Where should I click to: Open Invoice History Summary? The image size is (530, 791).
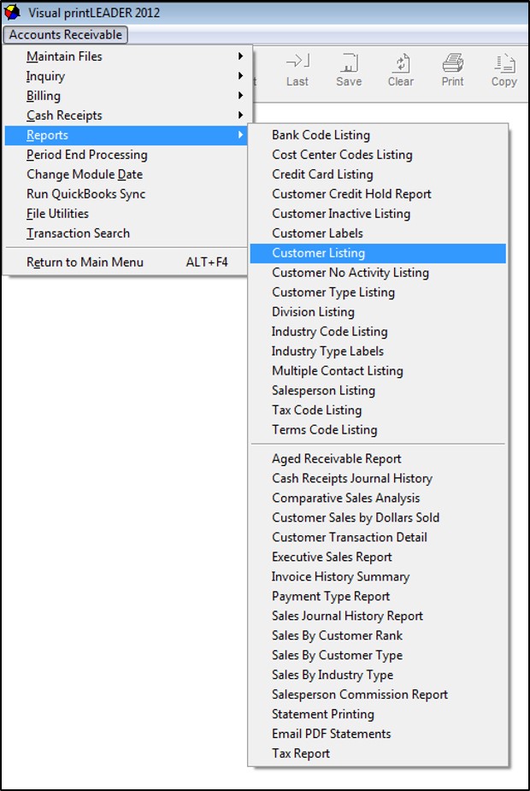tap(378, 577)
